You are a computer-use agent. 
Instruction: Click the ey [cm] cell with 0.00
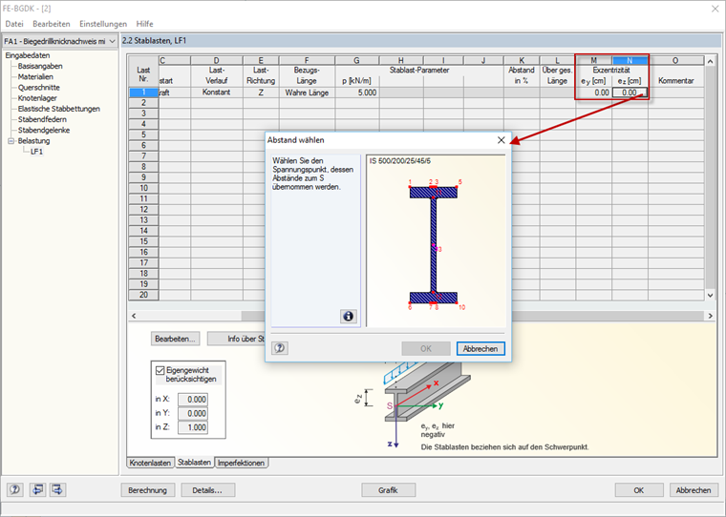pyautogui.click(x=594, y=93)
